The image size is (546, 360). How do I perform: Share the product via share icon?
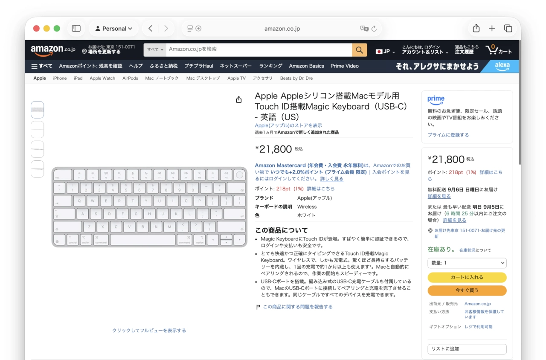[x=239, y=99]
